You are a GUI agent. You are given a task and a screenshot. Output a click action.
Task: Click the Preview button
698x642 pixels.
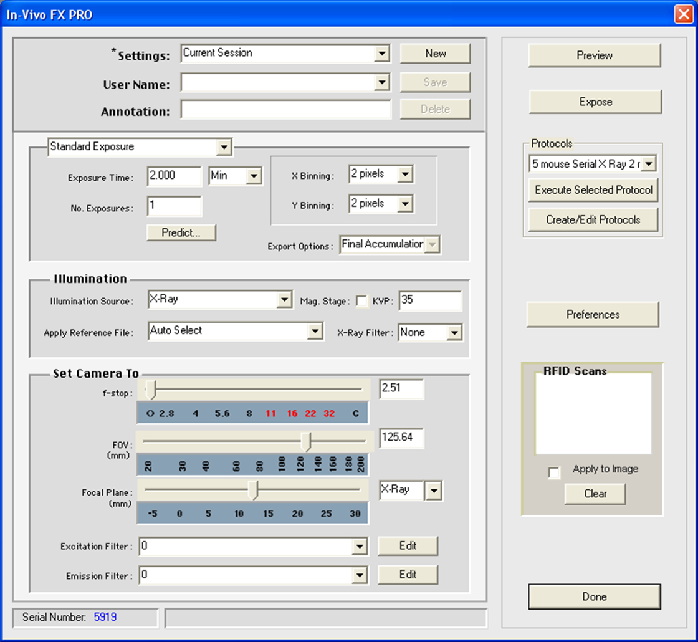pyautogui.click(x=594, y=55)
